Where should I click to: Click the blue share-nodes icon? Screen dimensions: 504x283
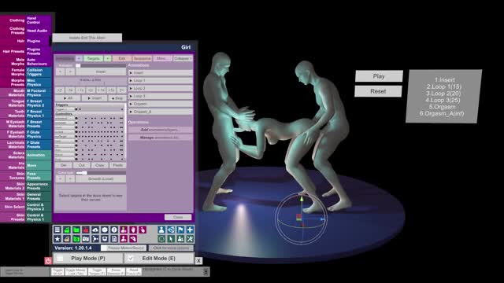pos(171,230)
